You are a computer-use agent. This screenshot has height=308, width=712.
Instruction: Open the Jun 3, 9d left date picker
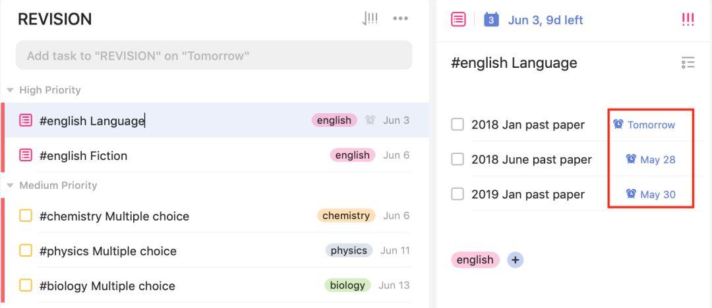(545, 20)
